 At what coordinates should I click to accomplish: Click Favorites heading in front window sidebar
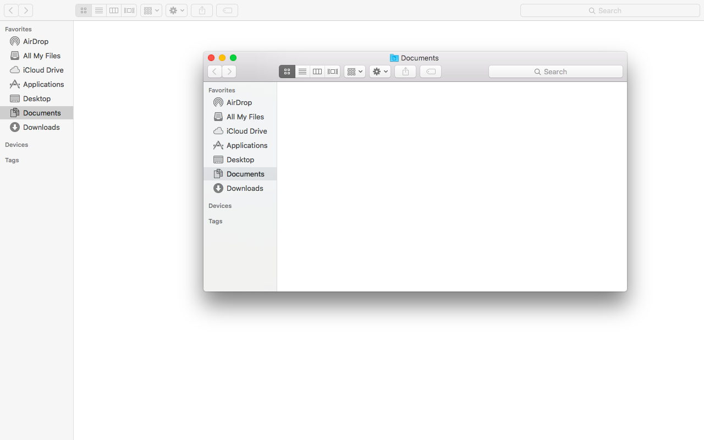pos(222,90)
